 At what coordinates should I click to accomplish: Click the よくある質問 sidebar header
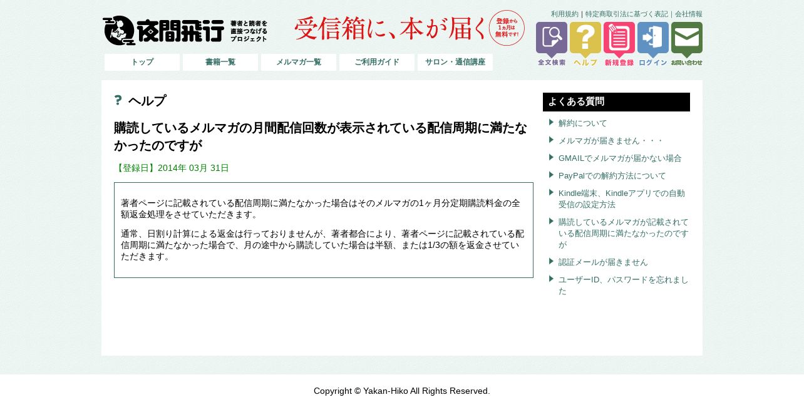[616, 102]
